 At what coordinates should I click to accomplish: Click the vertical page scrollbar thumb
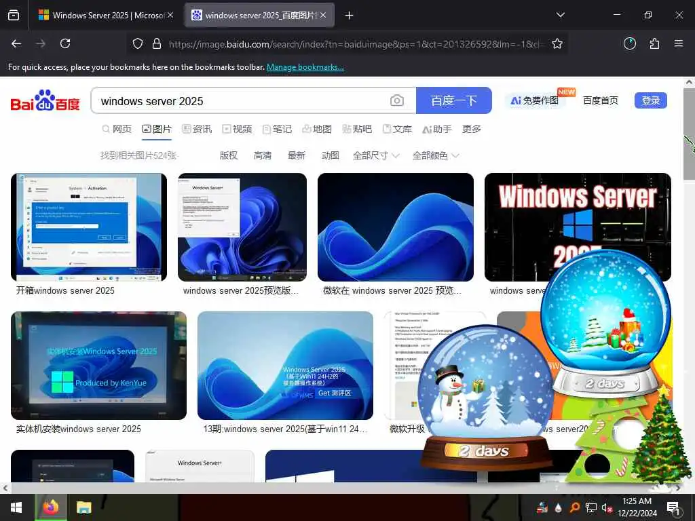[x=690, y=135]
